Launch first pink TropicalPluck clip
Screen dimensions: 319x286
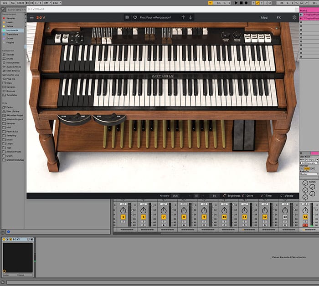[x=301, y=15]
